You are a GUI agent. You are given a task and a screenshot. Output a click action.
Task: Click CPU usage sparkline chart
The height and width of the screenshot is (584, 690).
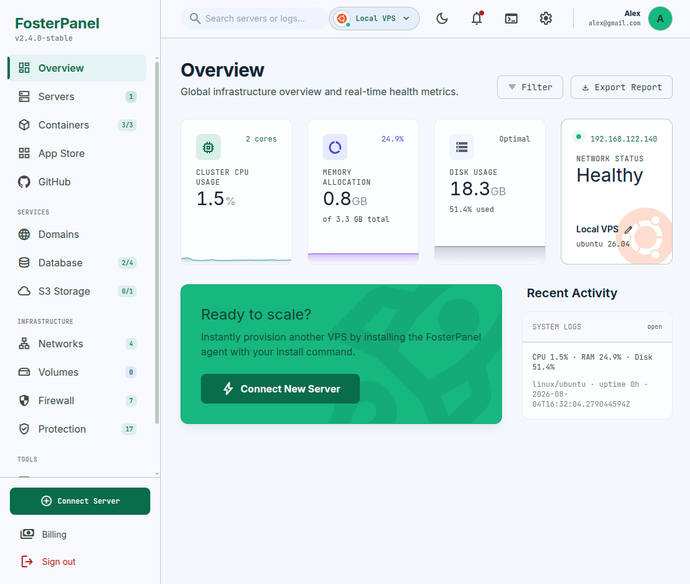236,260
